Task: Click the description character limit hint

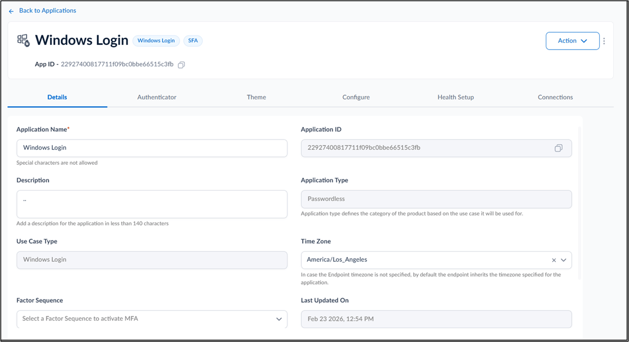Action: coord(92,224)
